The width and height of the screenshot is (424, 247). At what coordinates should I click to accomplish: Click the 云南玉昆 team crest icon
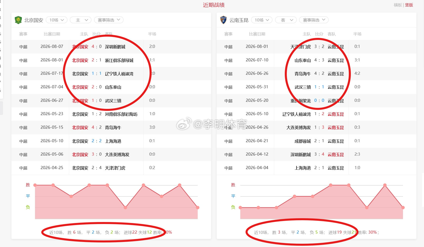click(223, 20)
